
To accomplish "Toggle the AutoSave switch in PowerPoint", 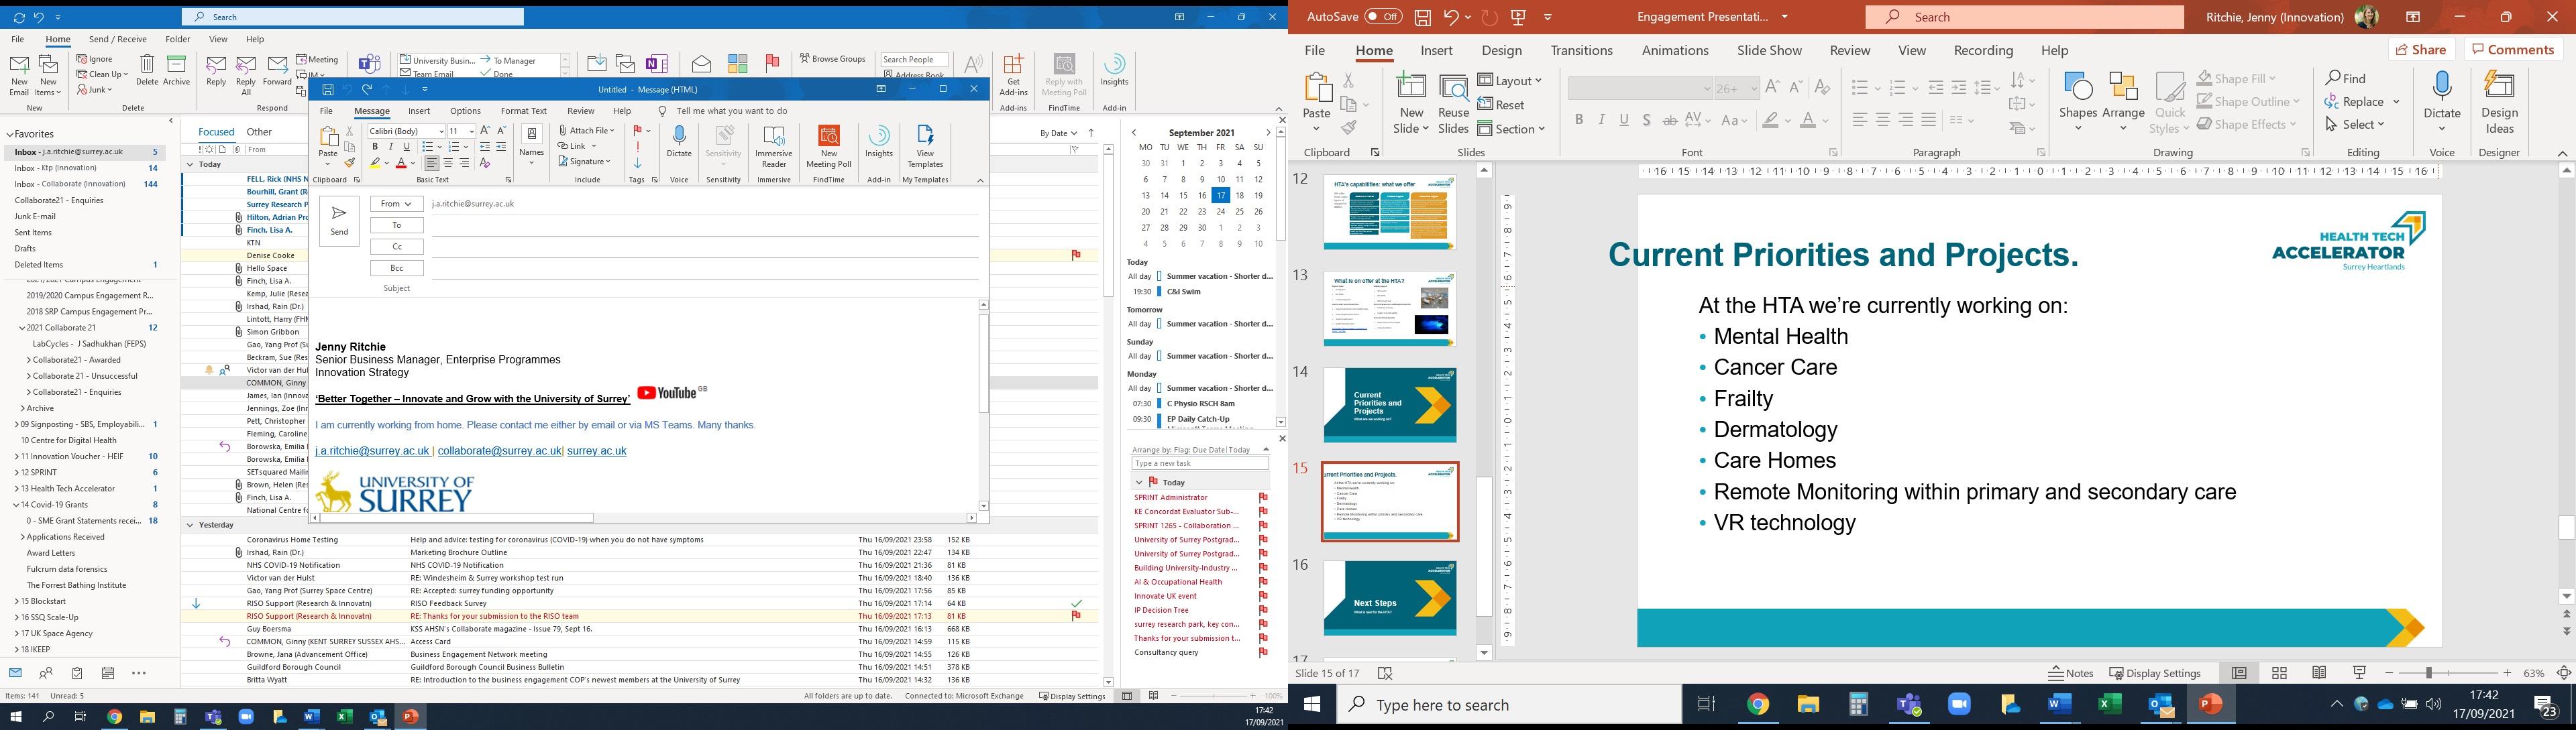I will click(x=1383, y=17).
